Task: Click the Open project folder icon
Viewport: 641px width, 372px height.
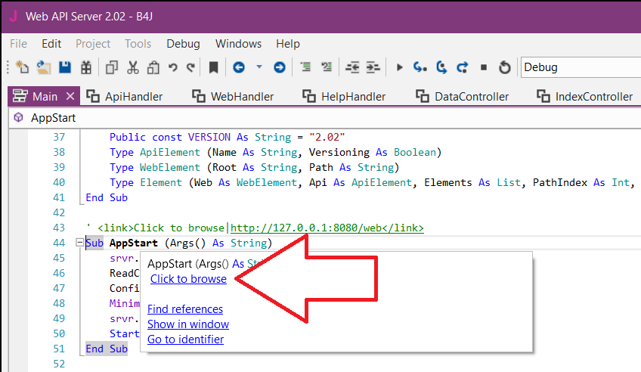Action: click(x=43, y=67)
